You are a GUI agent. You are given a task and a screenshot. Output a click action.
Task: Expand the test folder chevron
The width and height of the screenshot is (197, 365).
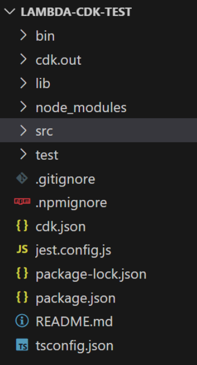click(24, 154)
